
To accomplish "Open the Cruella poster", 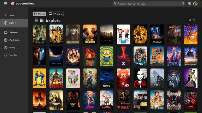I will click(x=140, y=78).
